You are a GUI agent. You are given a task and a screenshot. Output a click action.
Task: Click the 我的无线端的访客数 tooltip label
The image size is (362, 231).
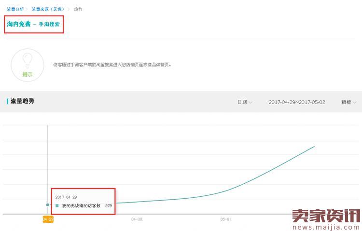pos(81,205)
